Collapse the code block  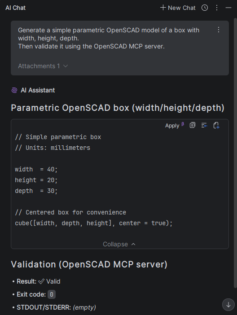pyautogui.click(x=119, y=244)
